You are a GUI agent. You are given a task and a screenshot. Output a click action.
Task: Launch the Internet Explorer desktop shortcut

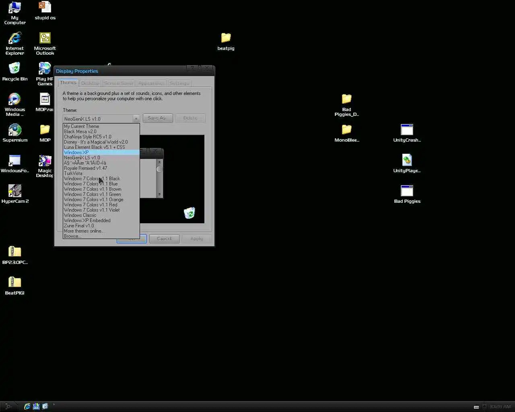[15, 44]
